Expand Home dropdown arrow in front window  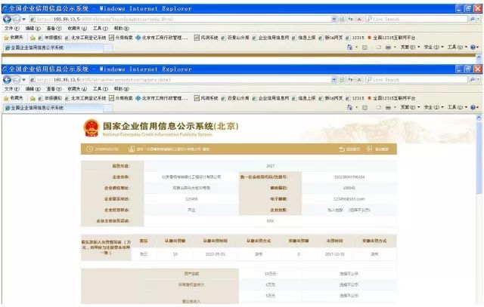356,108
